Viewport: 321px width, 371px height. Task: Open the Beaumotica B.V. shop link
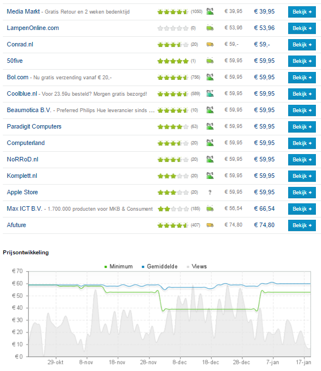[x=29, y=110]
